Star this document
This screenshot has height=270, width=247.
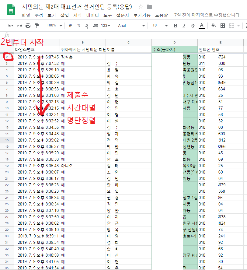tap(141, 7)
